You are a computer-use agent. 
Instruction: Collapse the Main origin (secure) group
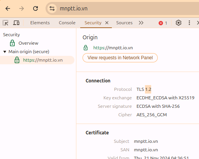pyautogui.click(x=5, y=52)
